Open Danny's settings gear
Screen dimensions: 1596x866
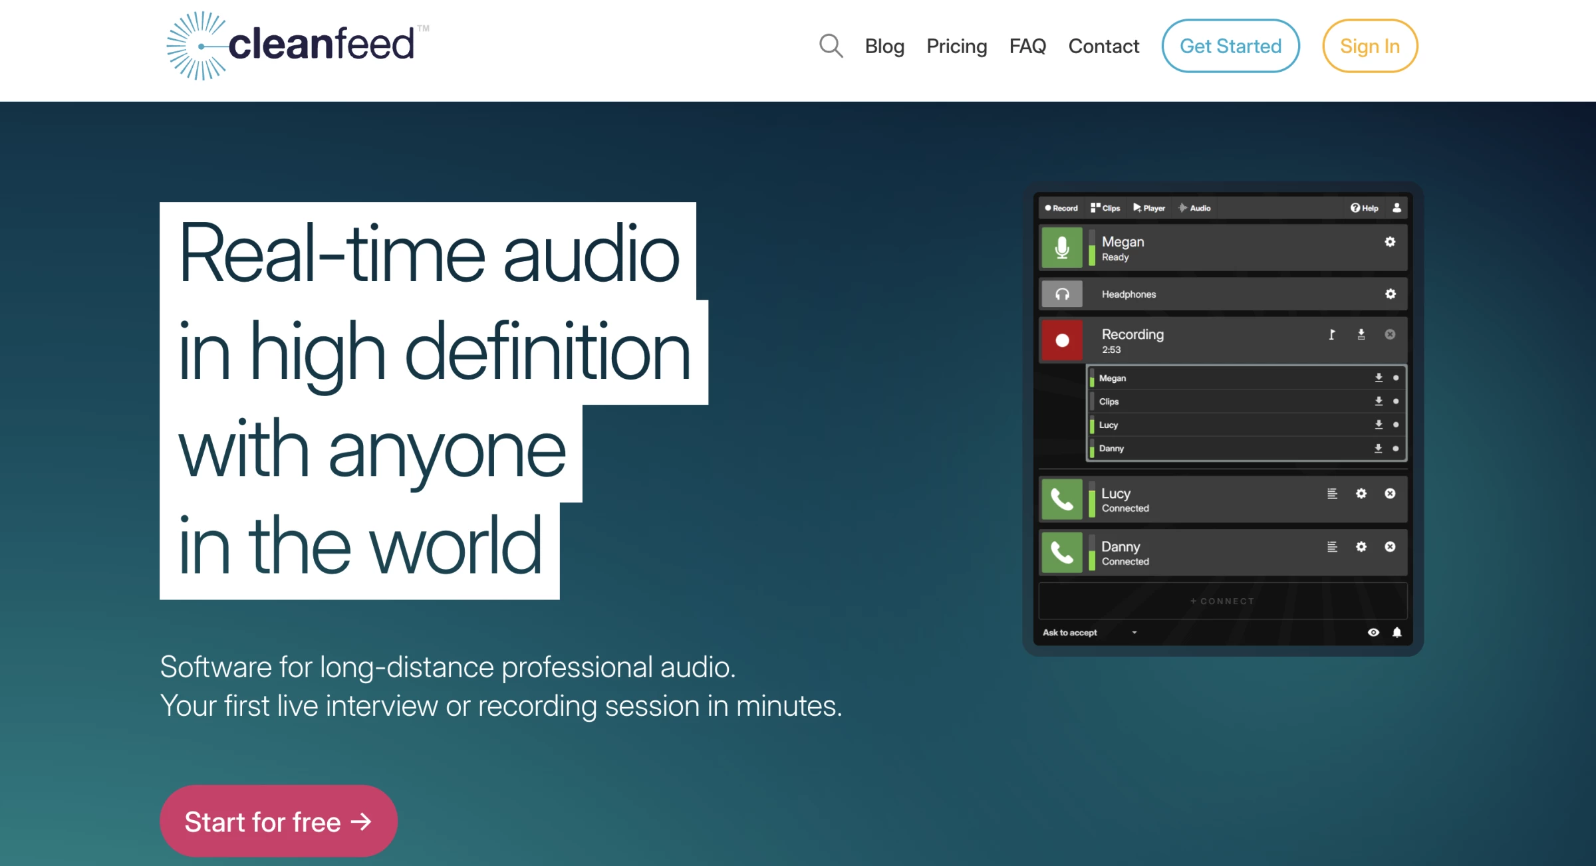tap(1361, 546)
